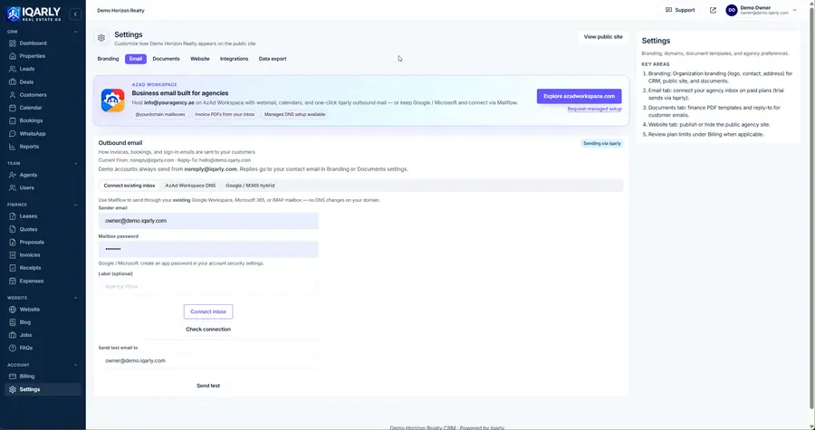Select the Leads people icon
Viewport: 815px width, 430px height.
pos(13,69)
